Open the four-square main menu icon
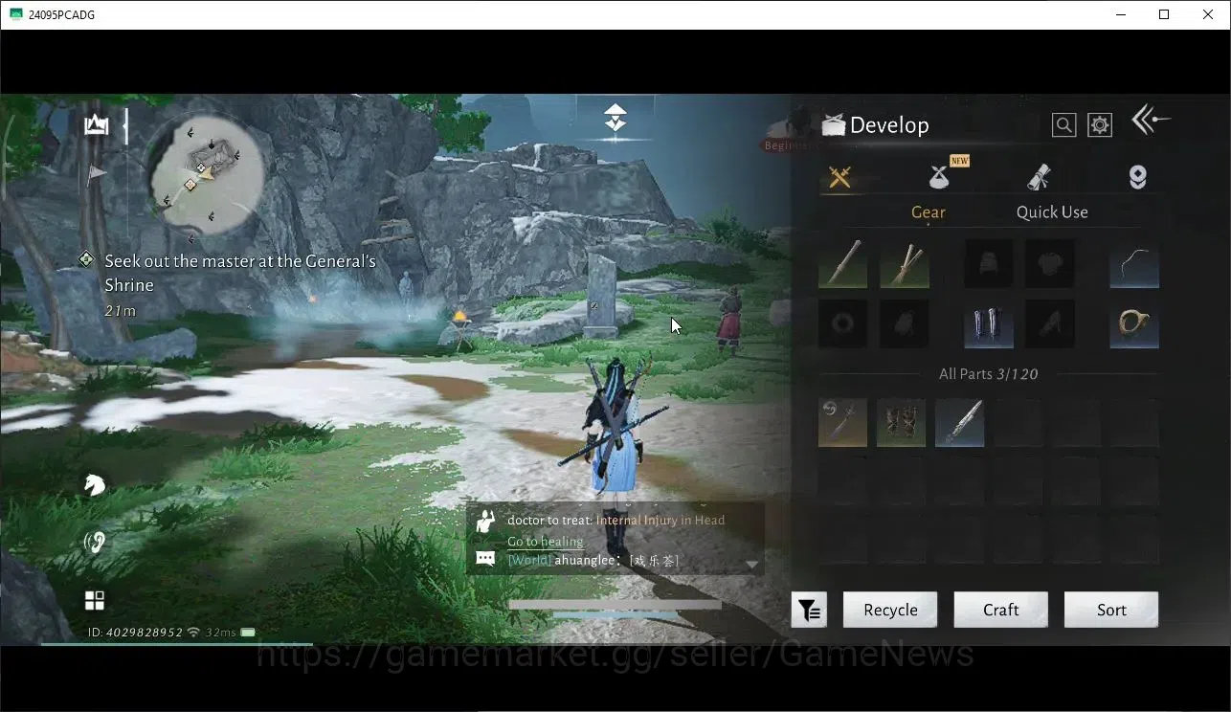This screenshot has width=1231, height=712. coord(95,600)
